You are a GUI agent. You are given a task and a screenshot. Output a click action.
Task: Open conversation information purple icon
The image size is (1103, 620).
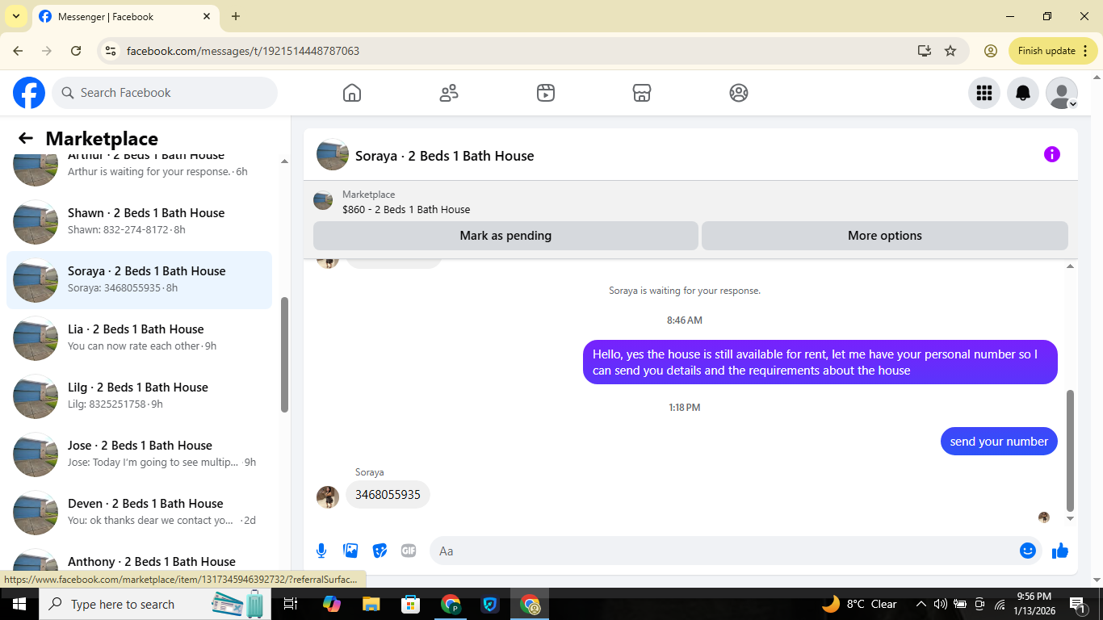(1052, 154)
